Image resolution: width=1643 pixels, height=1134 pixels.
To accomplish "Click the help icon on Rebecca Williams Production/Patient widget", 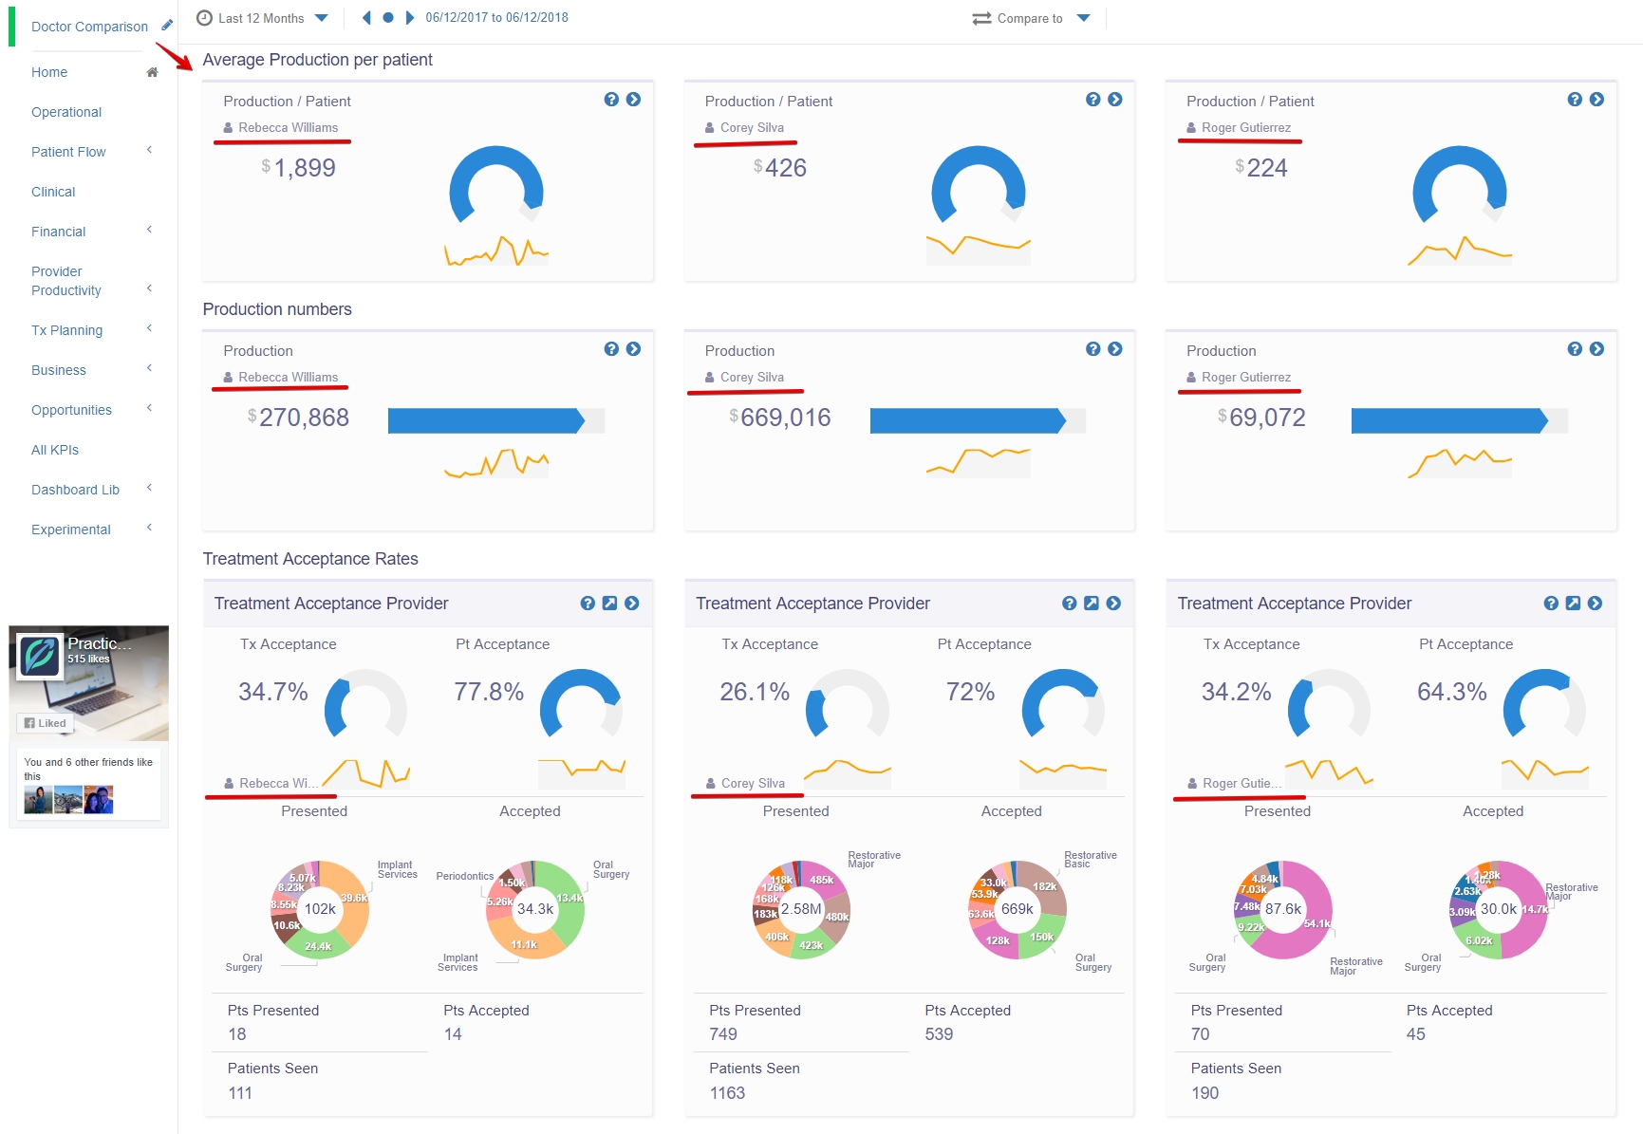I will (611, 98).
